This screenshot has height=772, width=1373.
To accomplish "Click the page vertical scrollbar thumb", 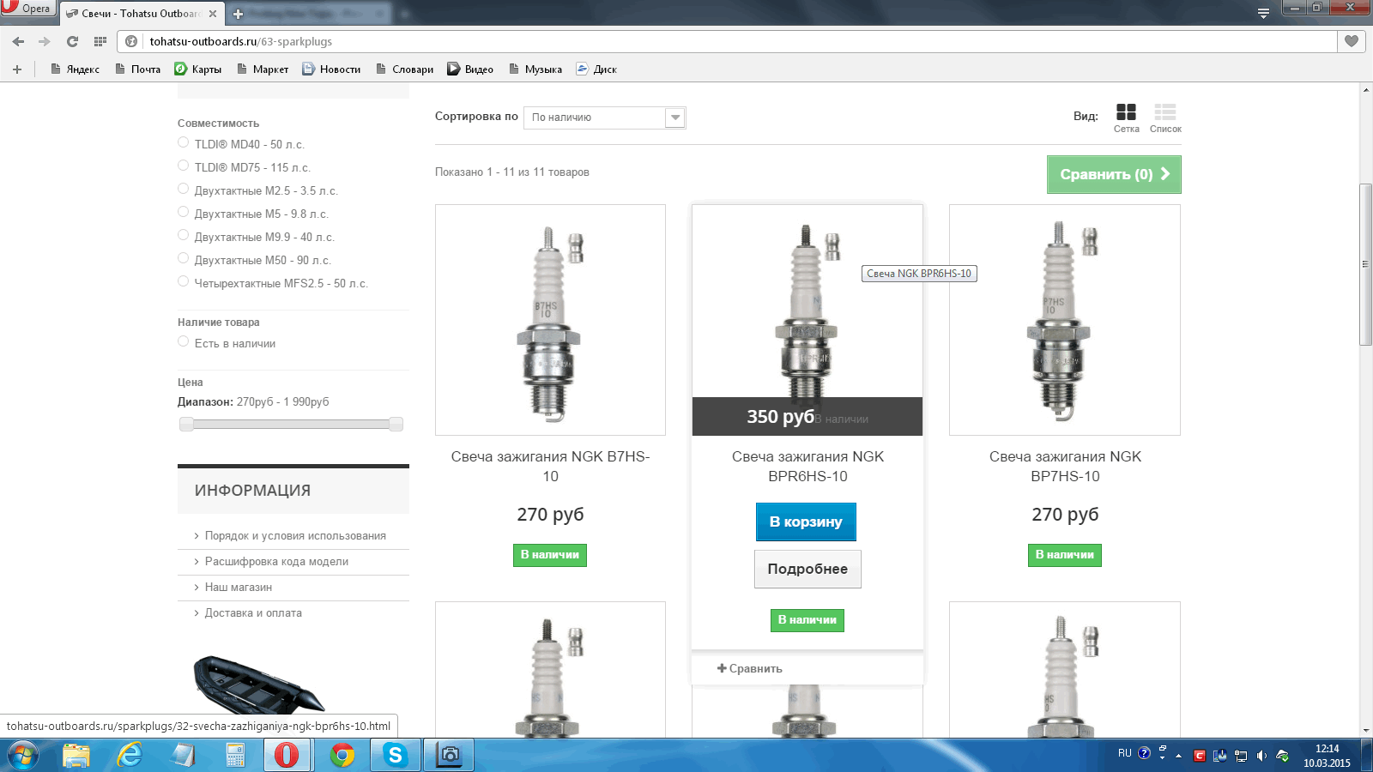I will point(1365,264).
